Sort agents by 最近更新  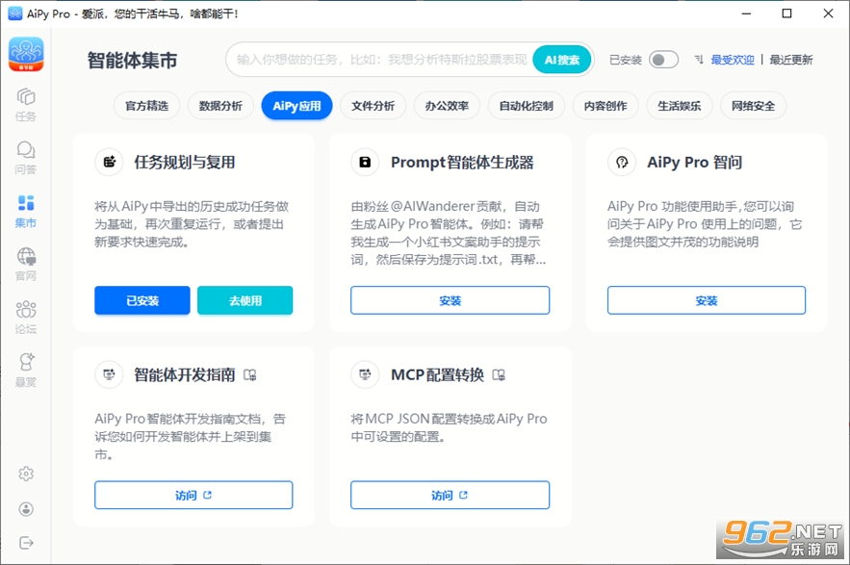[x=791, y=60]
